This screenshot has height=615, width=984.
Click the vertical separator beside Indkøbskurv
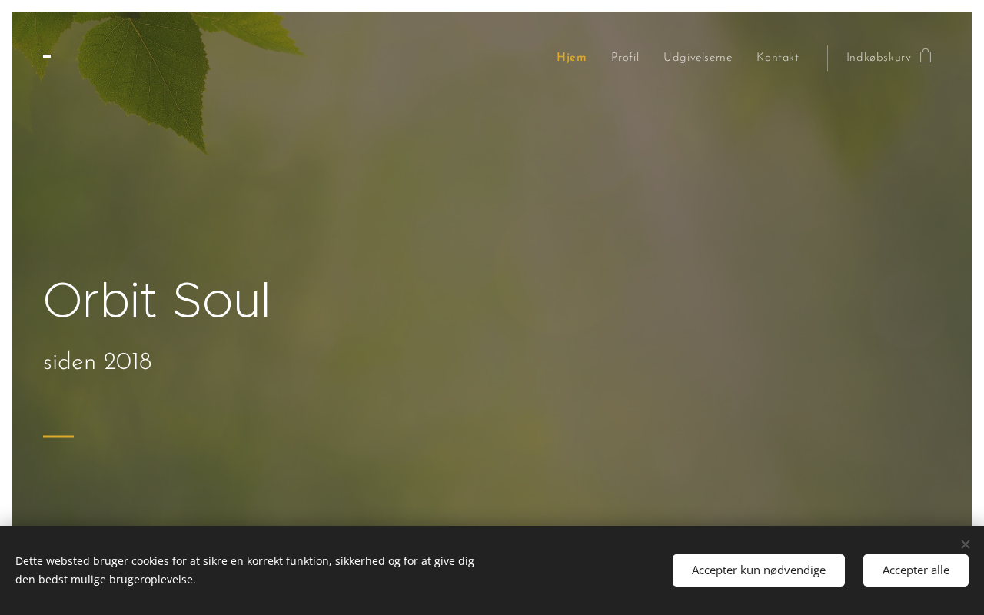827,58
